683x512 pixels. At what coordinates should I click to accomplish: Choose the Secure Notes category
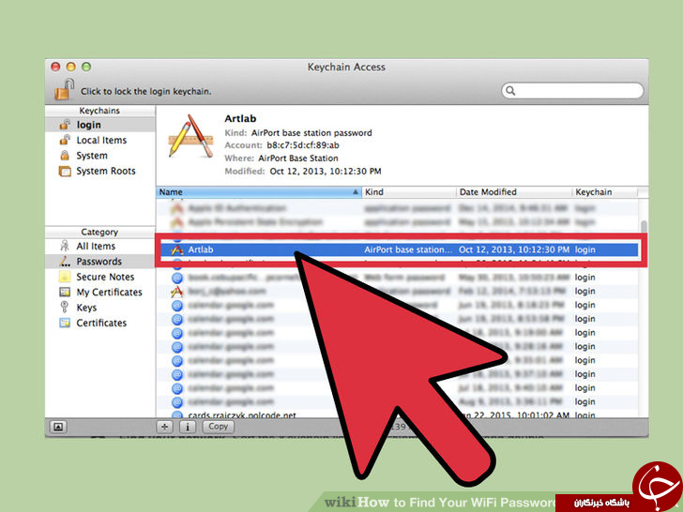pos(100,277)
